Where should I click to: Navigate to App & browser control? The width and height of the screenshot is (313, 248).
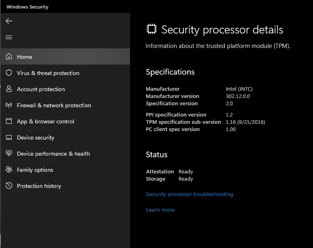65,121
